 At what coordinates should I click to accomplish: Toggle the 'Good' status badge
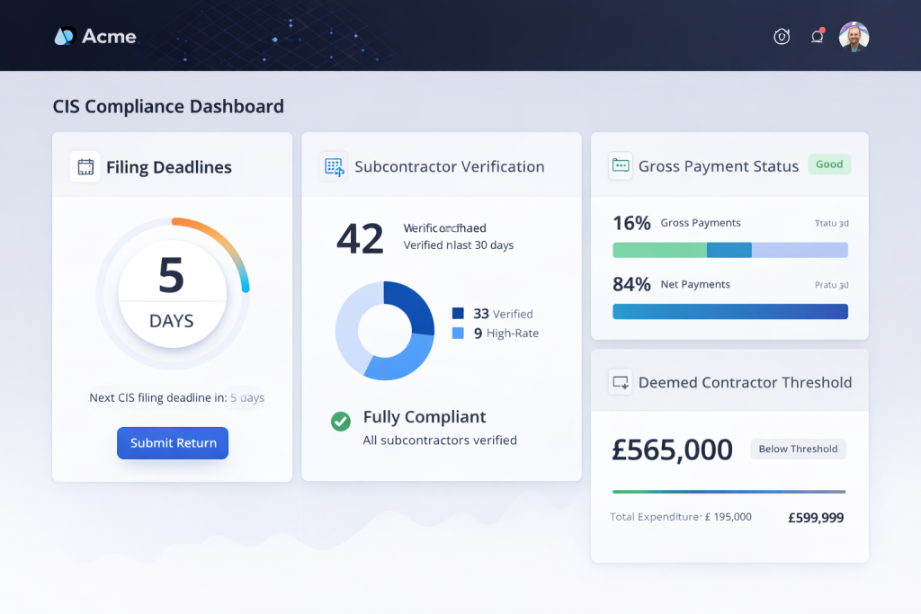coord(828,164)
